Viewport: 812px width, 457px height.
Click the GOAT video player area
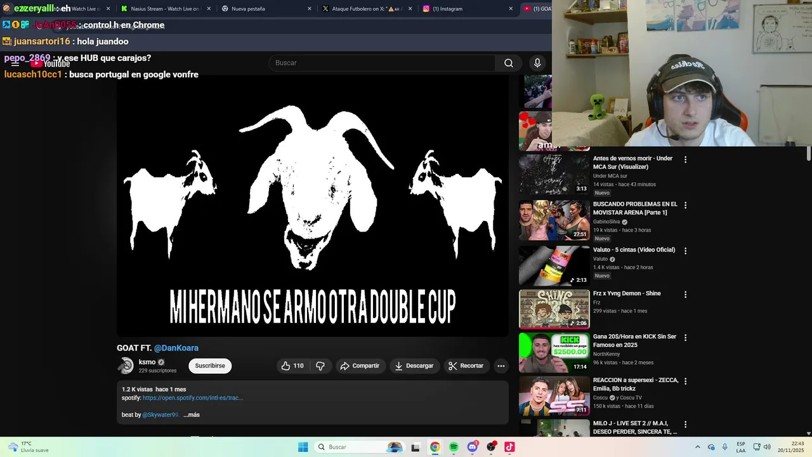(x=313, y=206)
